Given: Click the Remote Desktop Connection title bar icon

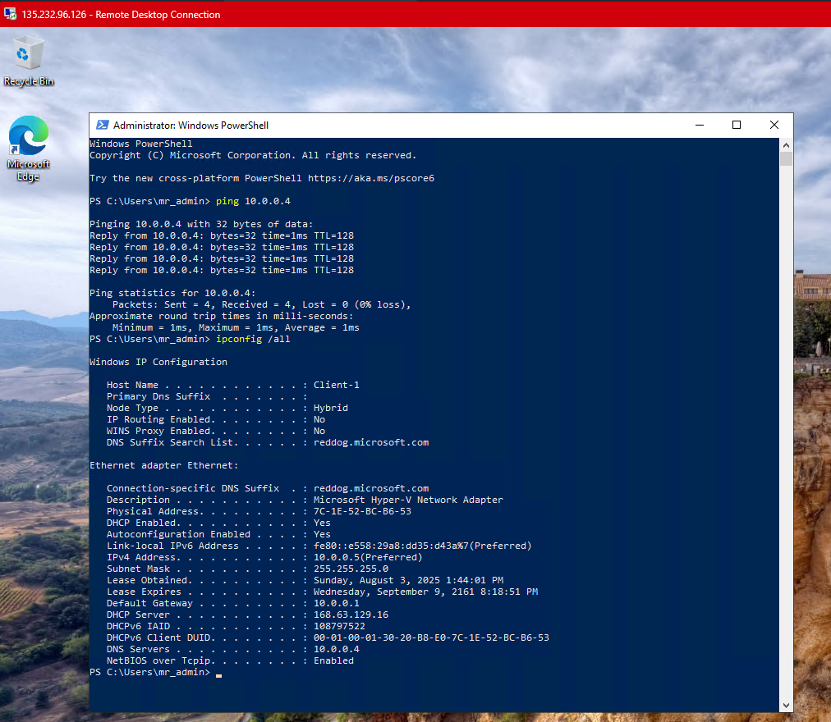Looking at the screenshot, I should (x=10, y=14).
